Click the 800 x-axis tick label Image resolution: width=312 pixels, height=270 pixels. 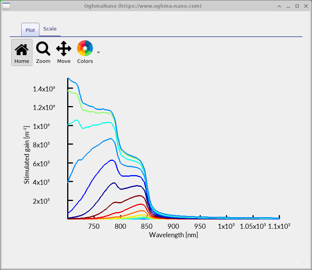[x=120, y=226]
